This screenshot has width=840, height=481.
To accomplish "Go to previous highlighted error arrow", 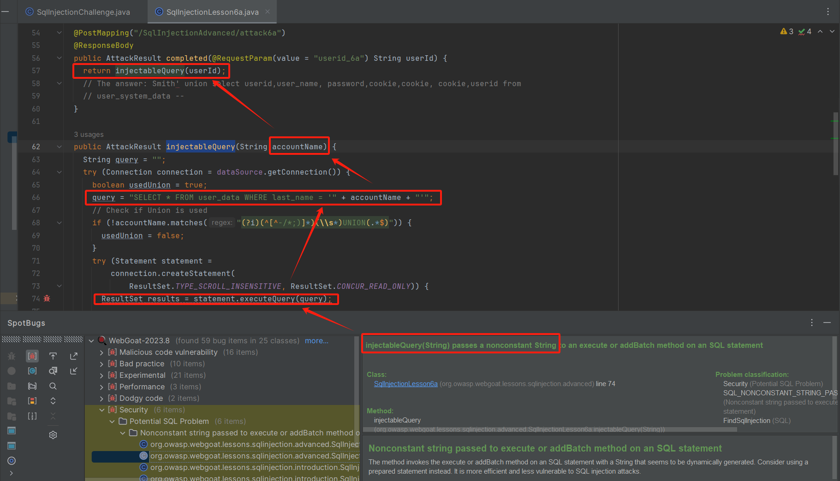I will (820, 31).
